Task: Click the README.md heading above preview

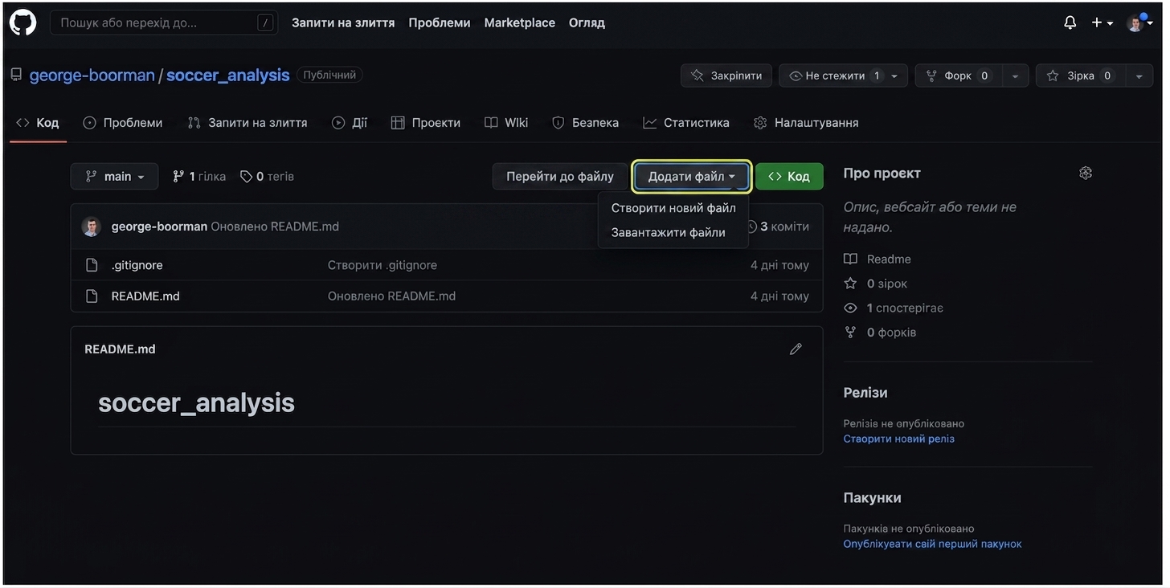Action: pyautogui.click(x=120, y=349)
